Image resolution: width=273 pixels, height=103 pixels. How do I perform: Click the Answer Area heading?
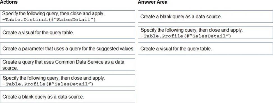153,2
